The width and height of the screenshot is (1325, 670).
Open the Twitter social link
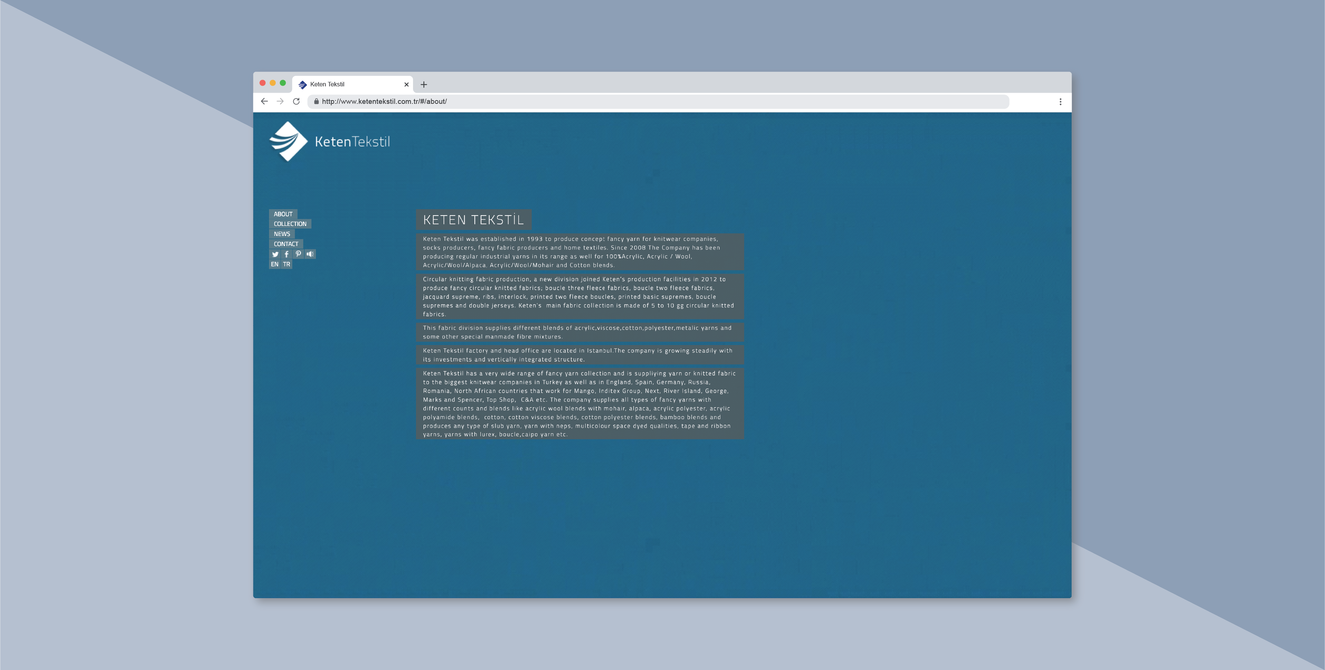pos(275,254)
